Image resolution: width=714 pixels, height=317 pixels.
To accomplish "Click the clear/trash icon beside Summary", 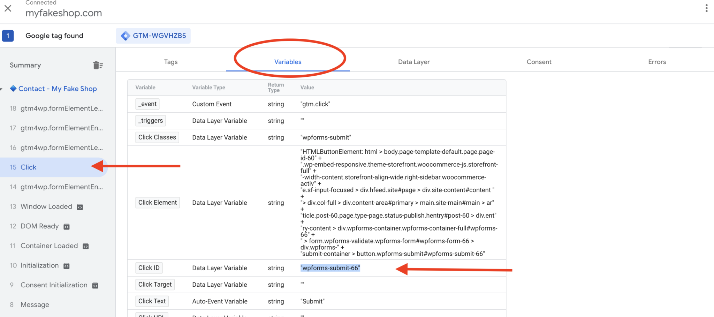I will point(98,65).
